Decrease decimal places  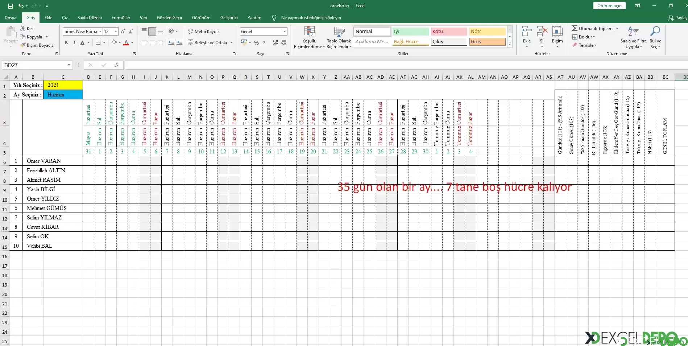coord(283,42)
